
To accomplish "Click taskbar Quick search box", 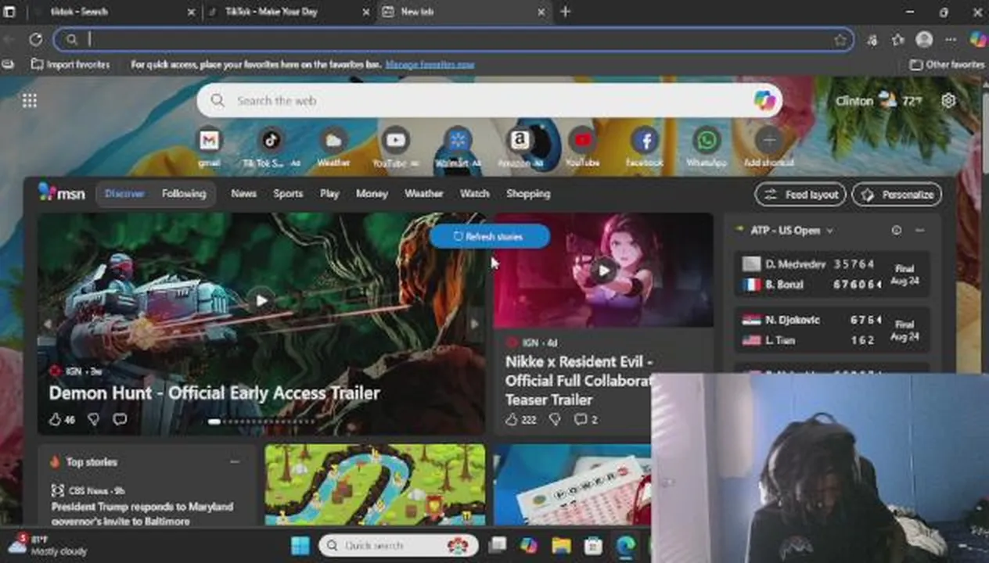I will pyautogui.click(x=397, y=546).
